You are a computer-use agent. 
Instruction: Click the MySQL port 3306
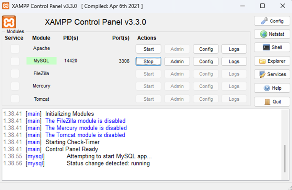[124, 61]
